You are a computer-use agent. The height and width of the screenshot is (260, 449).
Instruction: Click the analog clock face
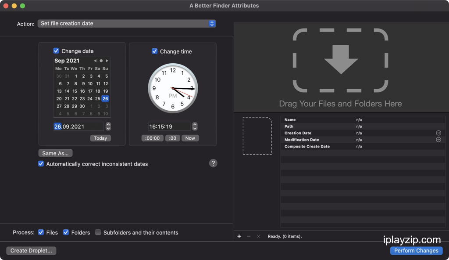point(173,88)
